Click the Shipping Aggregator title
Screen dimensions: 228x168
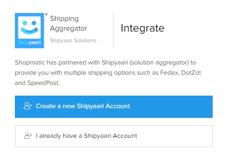pyautogui.click(x=68, y=24)
